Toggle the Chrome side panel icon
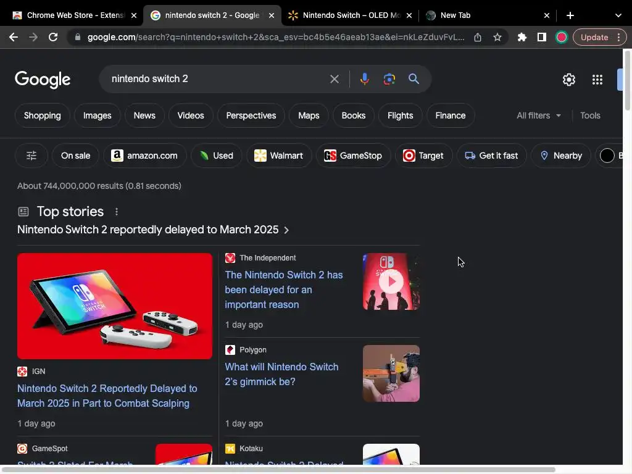This screenshot has width=632, height=474. (542, 37)
